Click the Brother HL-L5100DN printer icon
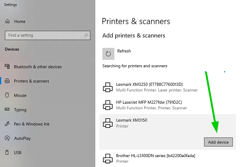Image resolution: width=243 pixels, height=167 pixels. (x=108, y=159)
